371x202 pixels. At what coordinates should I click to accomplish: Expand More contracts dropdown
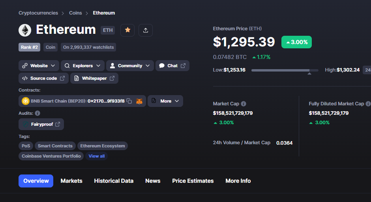[x=165, y=101]
